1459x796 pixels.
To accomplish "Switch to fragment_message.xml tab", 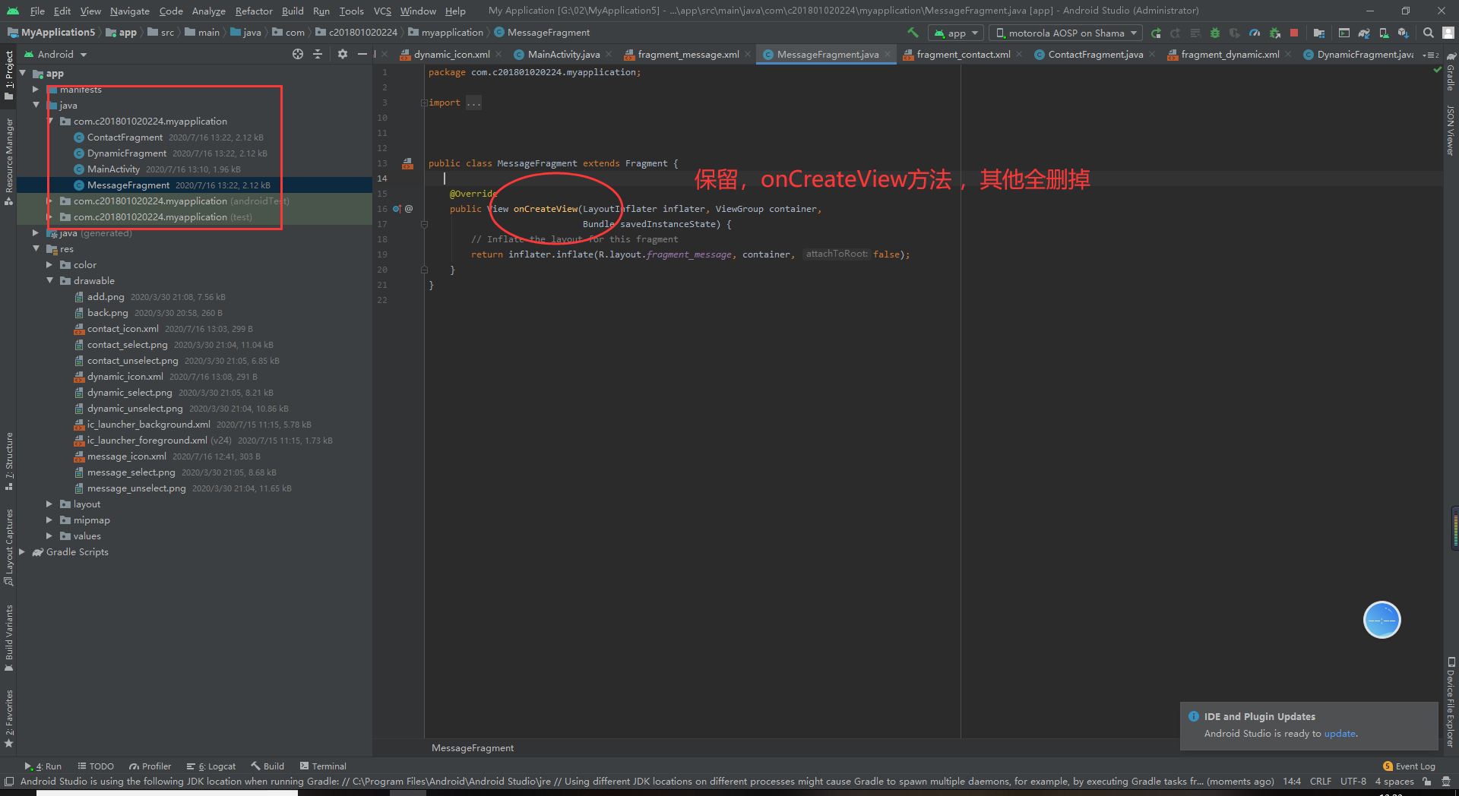I will pos(688,55).
